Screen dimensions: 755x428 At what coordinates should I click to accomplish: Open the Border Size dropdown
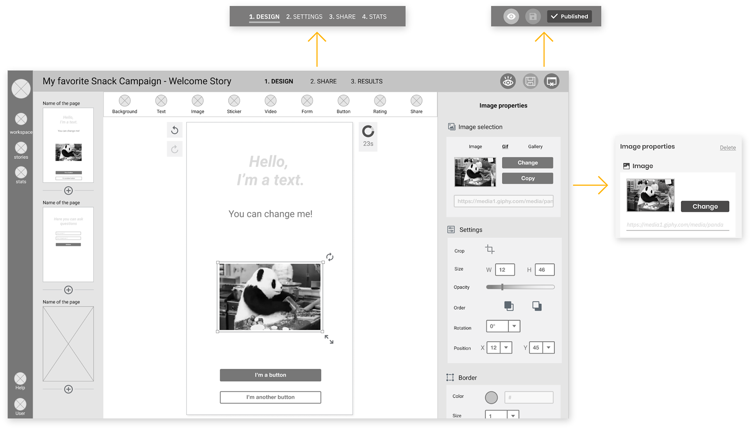click(513, 415)
